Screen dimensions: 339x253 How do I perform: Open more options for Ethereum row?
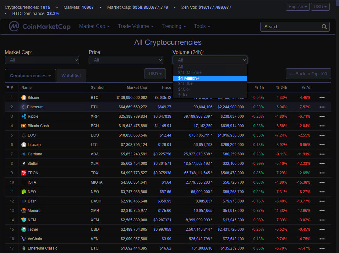click(322, 107)
